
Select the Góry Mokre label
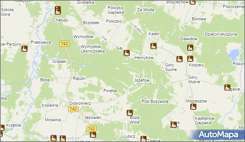point(194,79)
